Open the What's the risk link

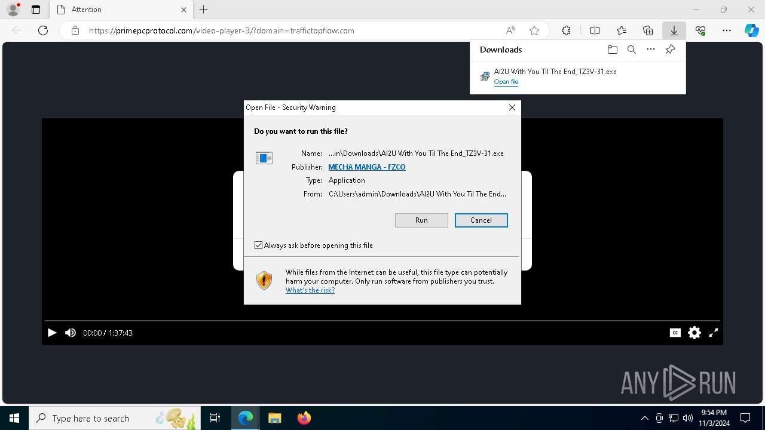310,290
